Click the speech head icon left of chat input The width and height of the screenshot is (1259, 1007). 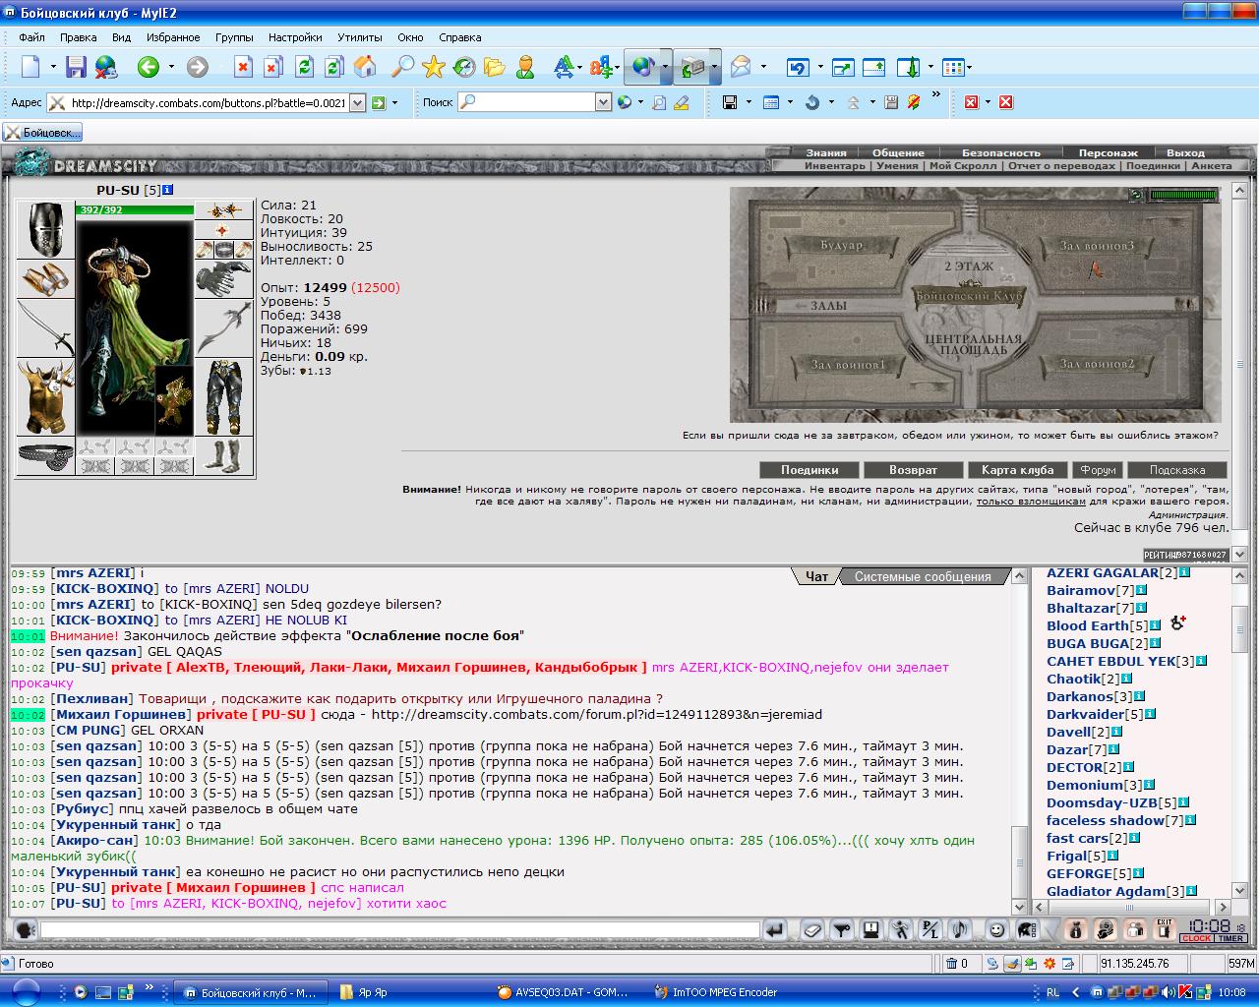24,929
